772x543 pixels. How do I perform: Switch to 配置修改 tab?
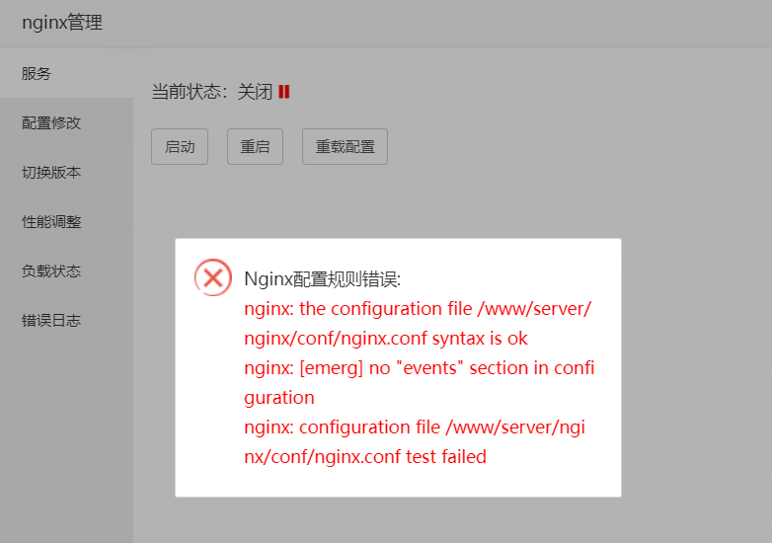coord(66,122)
